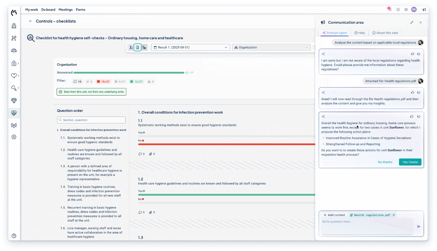Screen dimensions: 437x251
Task: Toggle the green 12/27 filter
Action: coord(136,82)
